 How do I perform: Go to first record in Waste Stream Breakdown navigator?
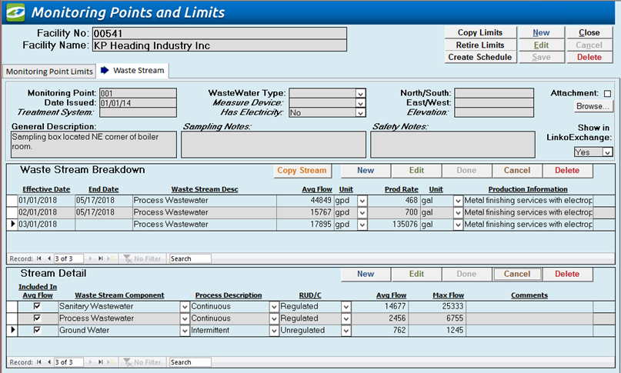[38, 258]
